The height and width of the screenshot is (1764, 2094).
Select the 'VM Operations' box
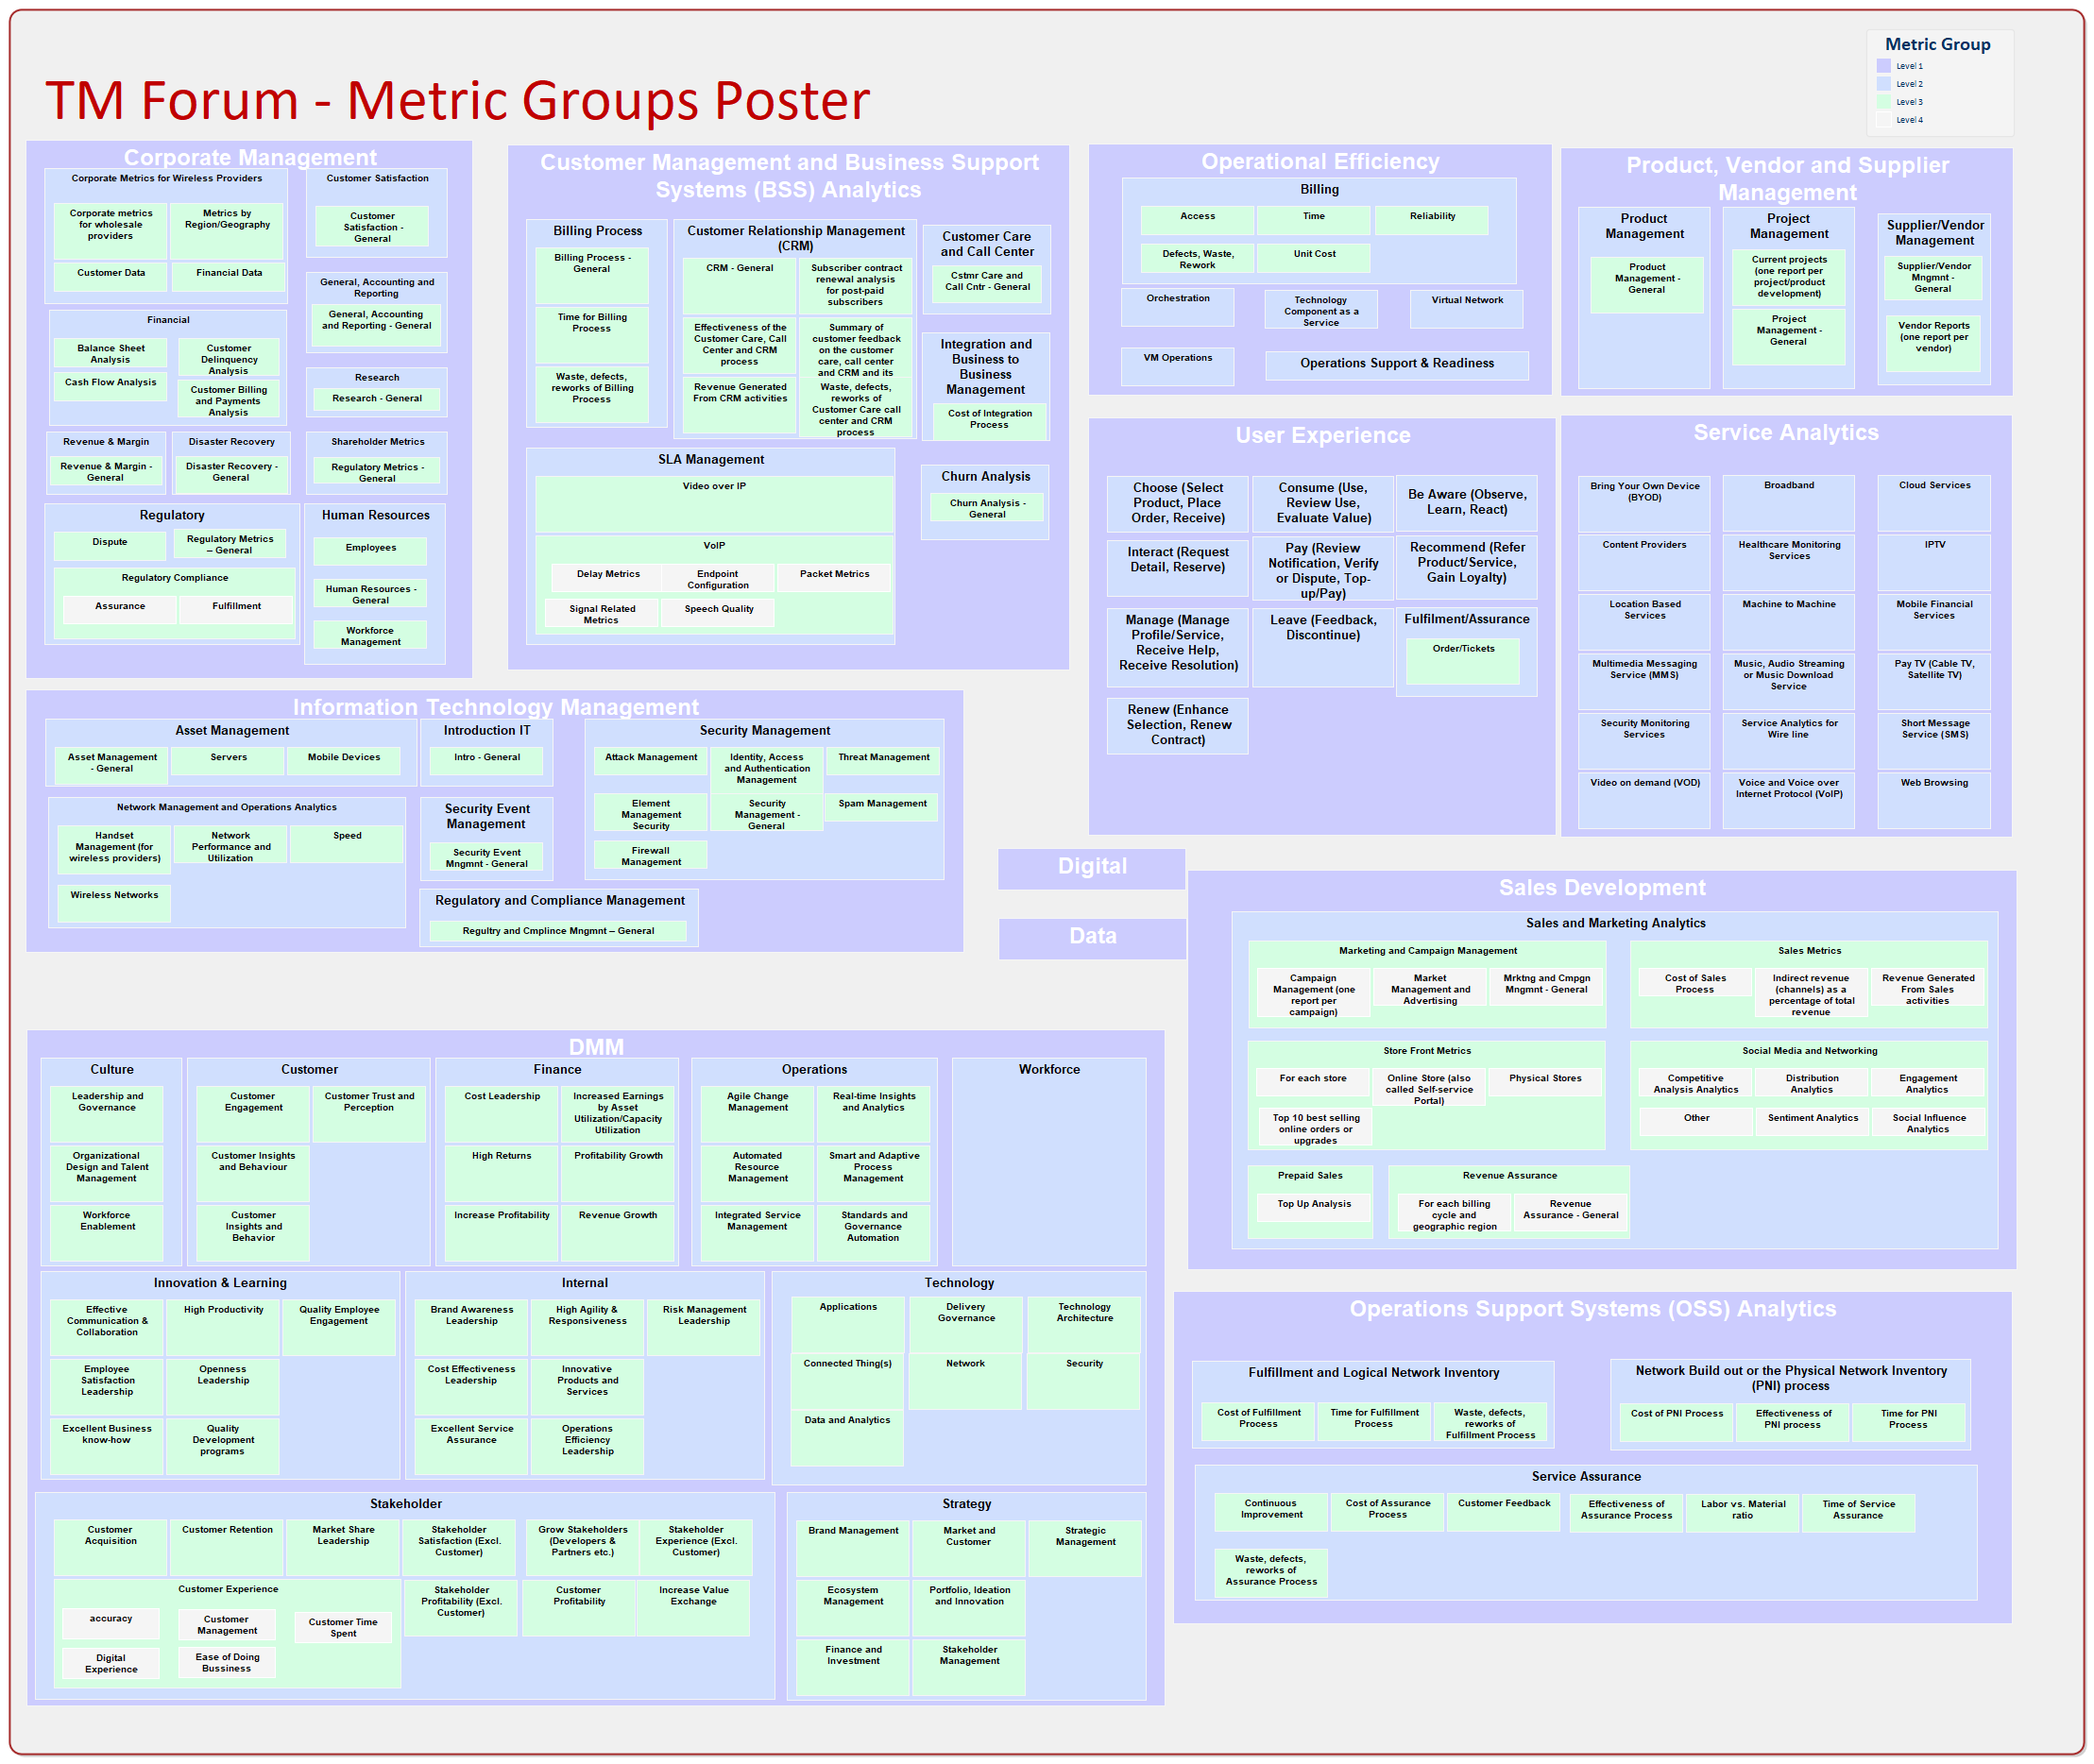coord(1178,367)
